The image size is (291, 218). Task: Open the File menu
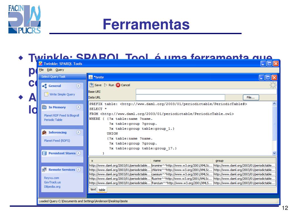tap(41, 70)
